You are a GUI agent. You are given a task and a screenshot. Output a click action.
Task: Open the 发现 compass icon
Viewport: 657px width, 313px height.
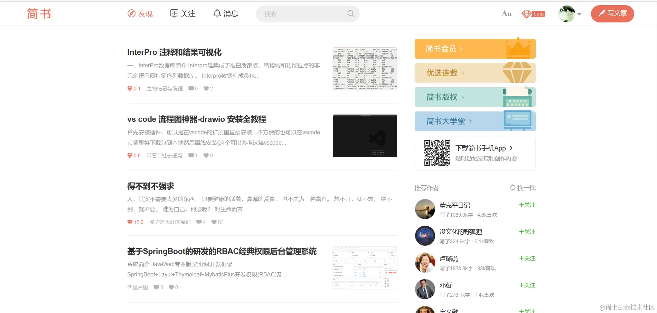pyautogui.click(x=131, y=13)
